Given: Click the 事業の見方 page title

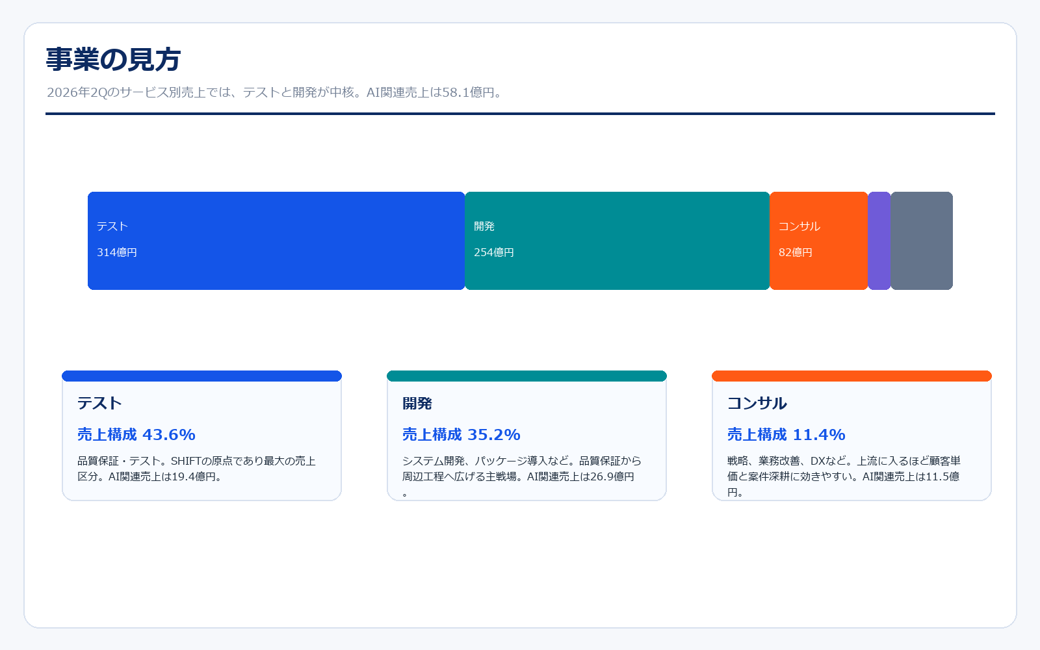Looking at the screenshot, I should coord(113,59).
